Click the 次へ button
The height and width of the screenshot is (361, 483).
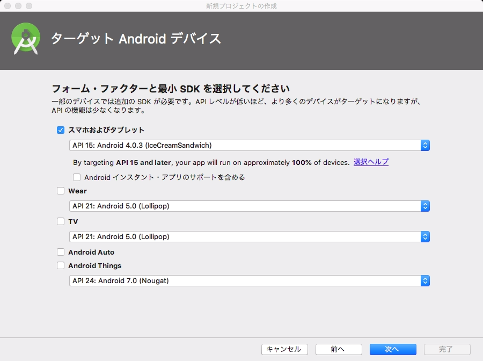(393, 349)
